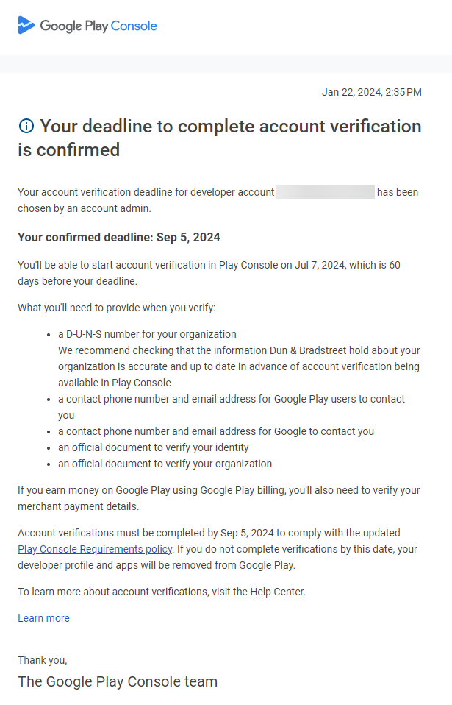This screenshot has height=705, width=452.
Task: Click the Google Play Console wordmark text
Action: [x=98, y=26]
